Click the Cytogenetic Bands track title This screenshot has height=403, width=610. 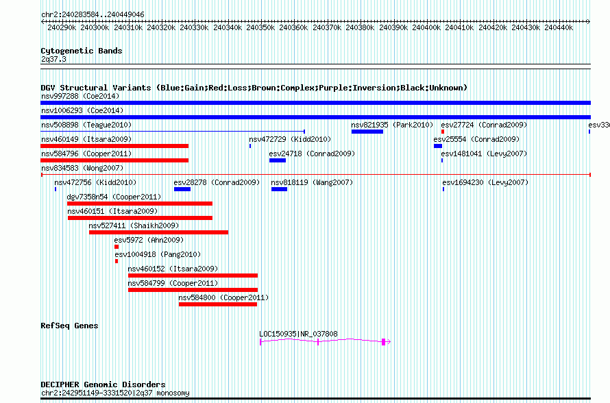click(x=82, y=51)
